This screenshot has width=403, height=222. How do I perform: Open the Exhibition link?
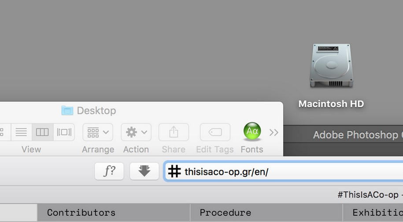point(377,213)
